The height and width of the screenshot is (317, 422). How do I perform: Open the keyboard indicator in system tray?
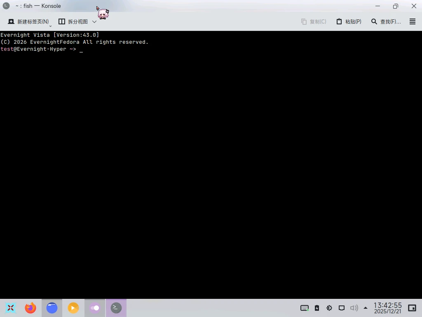coord(305,308)
